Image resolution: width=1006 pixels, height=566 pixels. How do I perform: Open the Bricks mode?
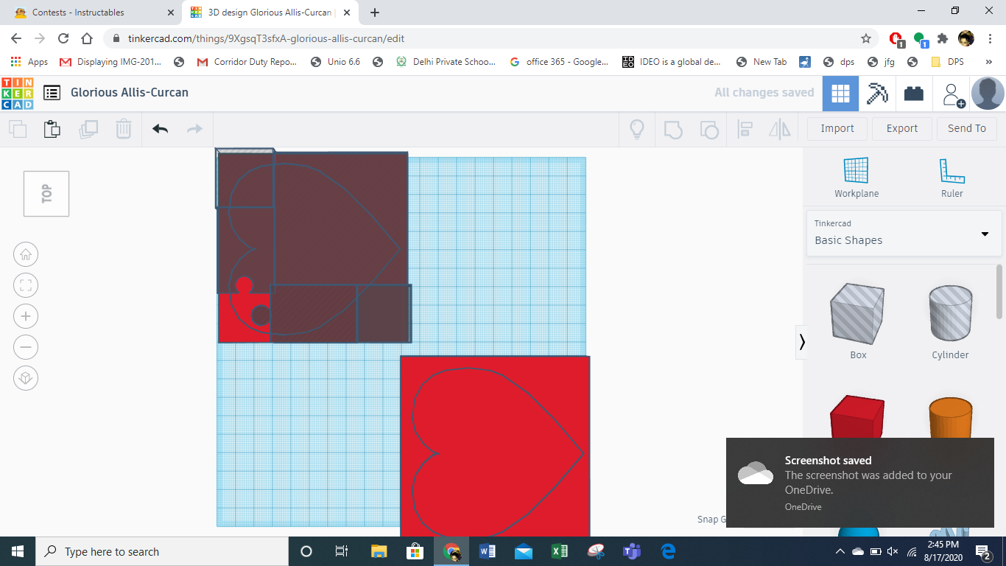point(914,93)
